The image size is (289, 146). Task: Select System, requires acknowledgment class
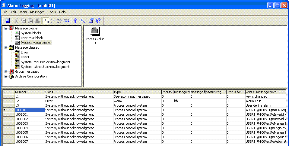pyautogui.click(x=46, y=62)
